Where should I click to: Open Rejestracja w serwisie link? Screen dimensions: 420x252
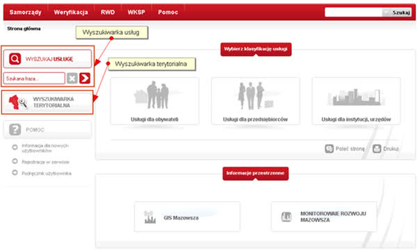coord(45,162)
